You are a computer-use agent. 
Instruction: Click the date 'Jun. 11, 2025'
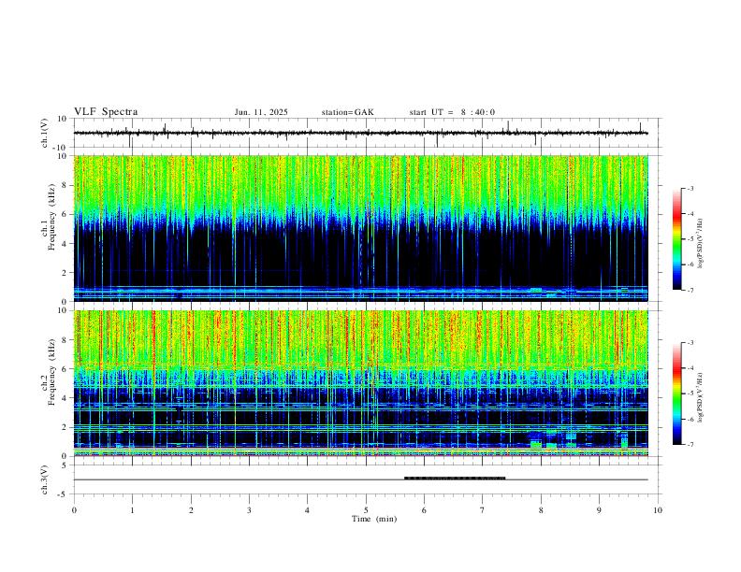[x=261, y=112]
